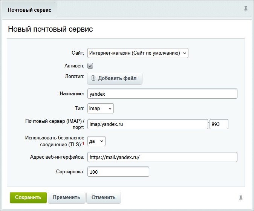Click the Адрес веб-интерфейса URL field
The height and width of the screenshot is (211, 254).
(x=162, y=157)
